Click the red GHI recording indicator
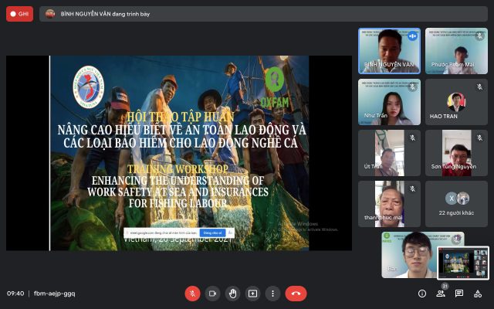 pos(19,14)
